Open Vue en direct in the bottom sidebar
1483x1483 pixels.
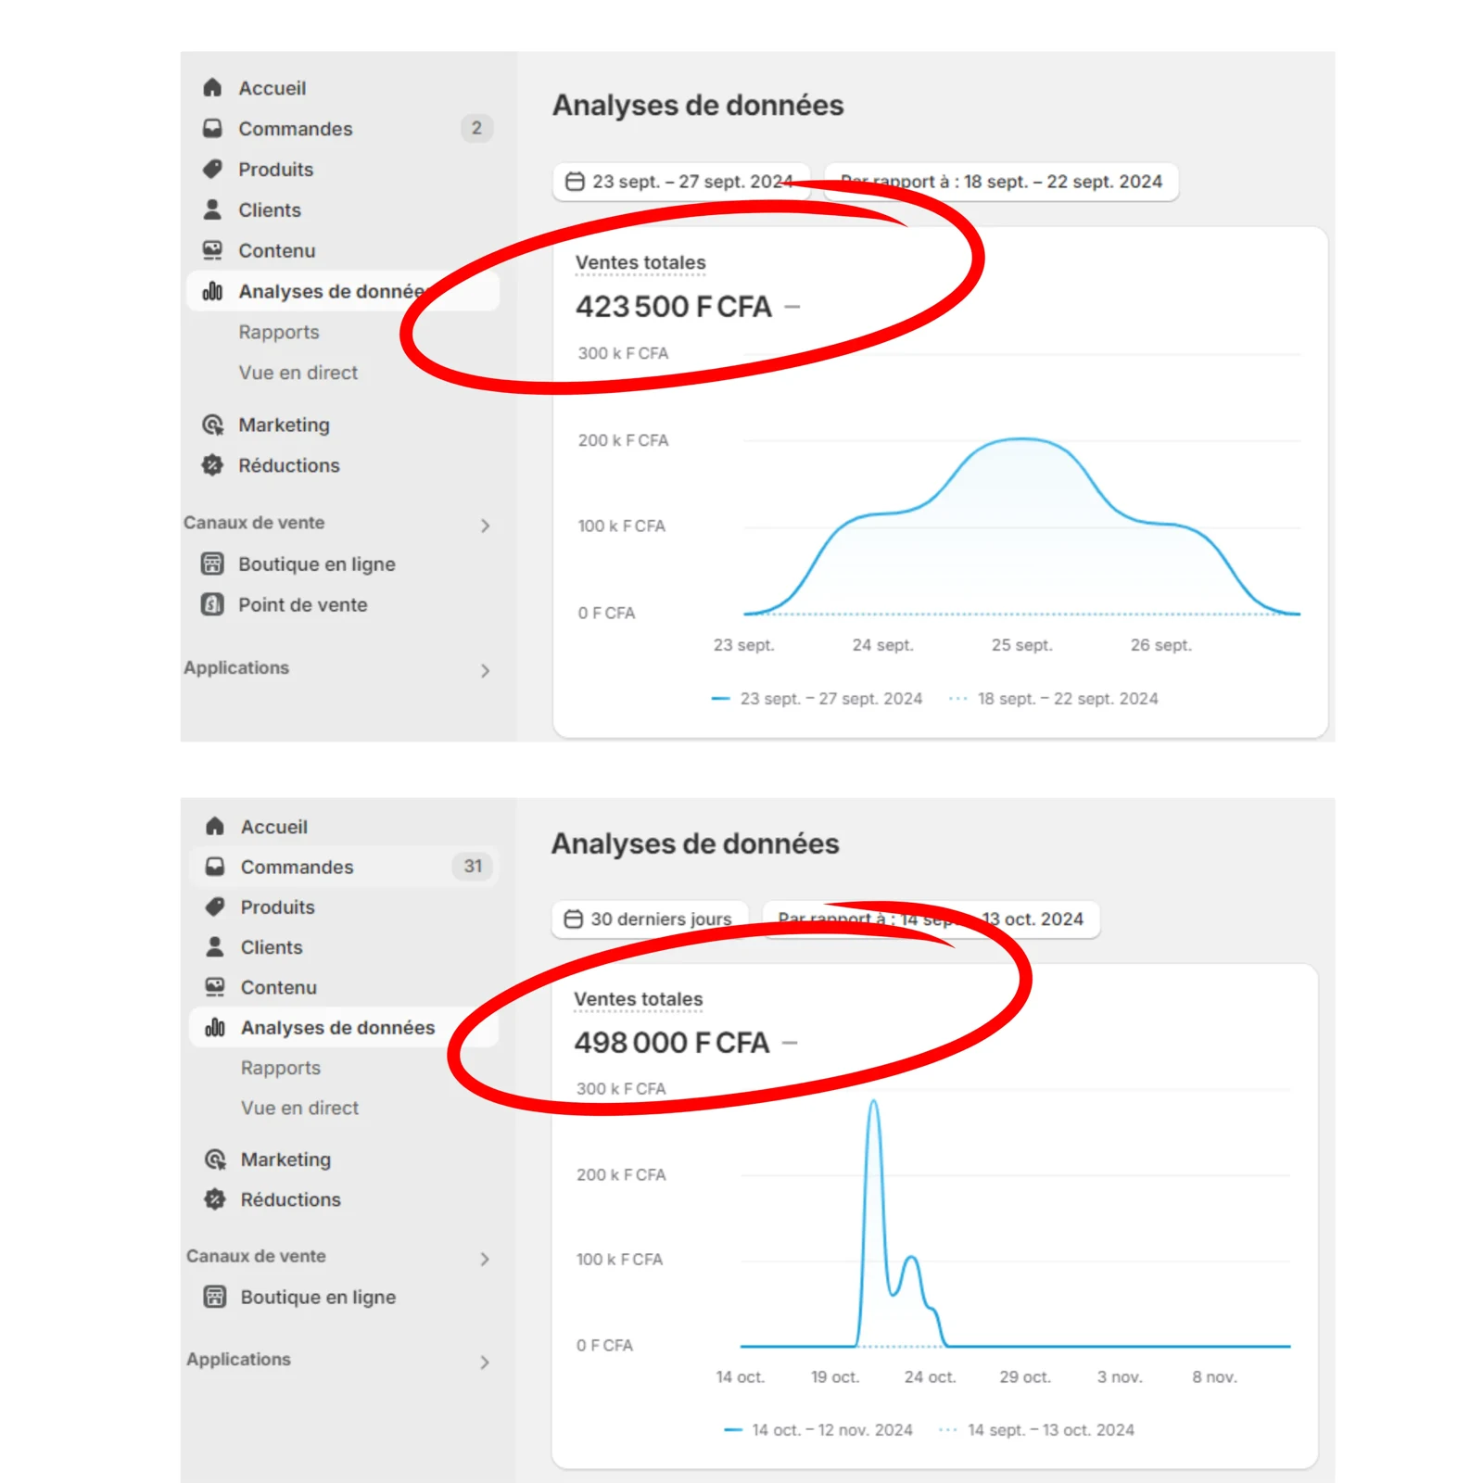click(x=300, y=1108)
